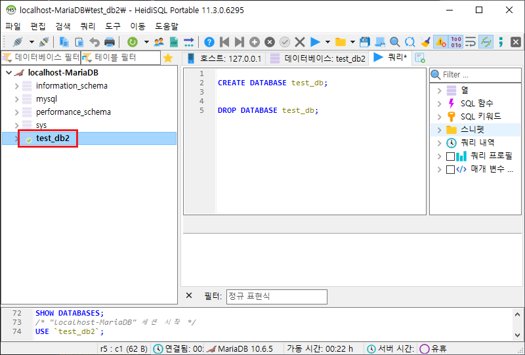The image size is (525, 355).
Task: Select the query tab with play icon
Action: point(390,58)
